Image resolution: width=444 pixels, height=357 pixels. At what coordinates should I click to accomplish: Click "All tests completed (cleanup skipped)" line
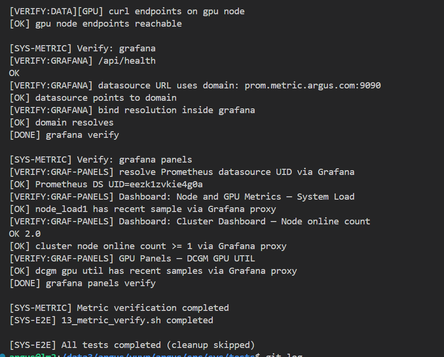132,345
